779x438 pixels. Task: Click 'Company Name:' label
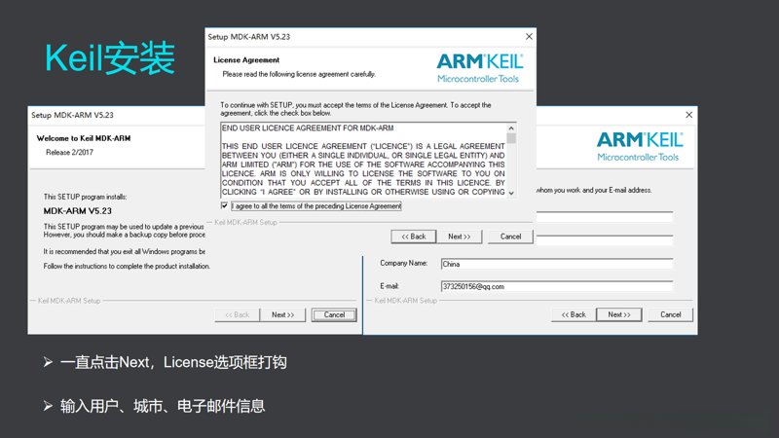403,263
